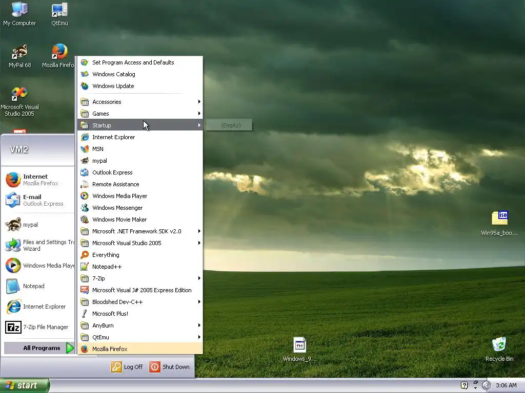Click the Shut Down button
This screenshot has width=525, height=393.
coord(169,367)
